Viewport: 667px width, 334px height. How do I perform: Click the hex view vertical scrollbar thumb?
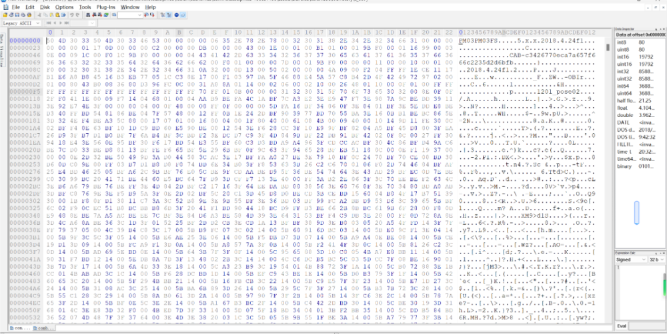click(609, 48)
